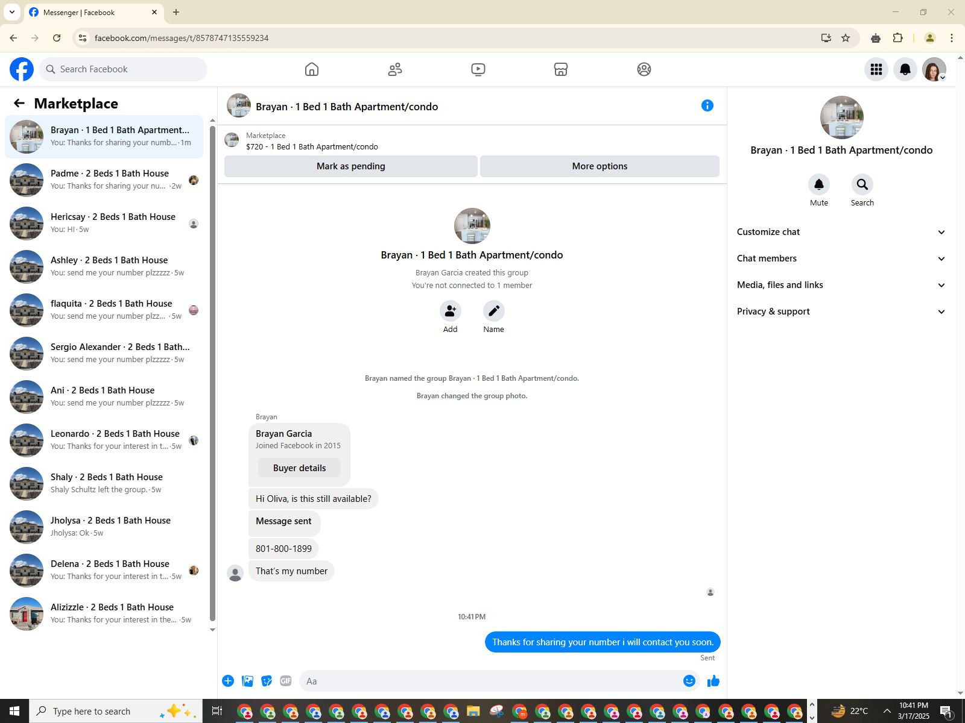Click Mark as pending button

[351, 166]
